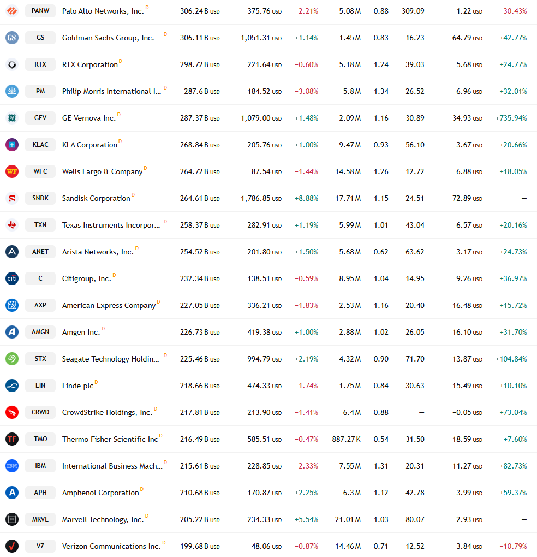Open the KLAC ticker badge

pyautogui.click(x=40, y=145)
